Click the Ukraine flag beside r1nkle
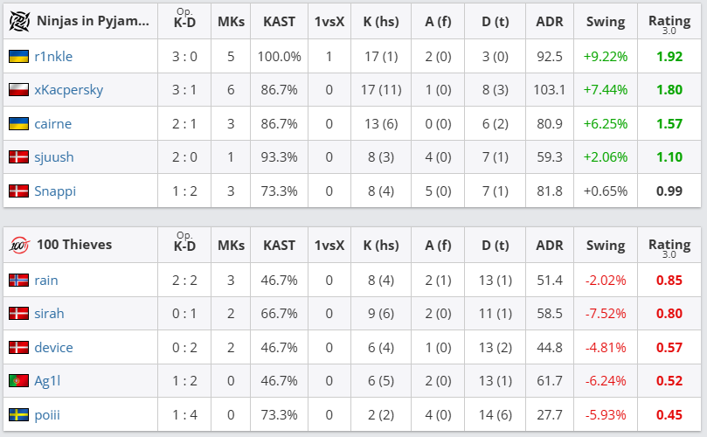The width and height of the screenshot is (707, 437). 18,56
